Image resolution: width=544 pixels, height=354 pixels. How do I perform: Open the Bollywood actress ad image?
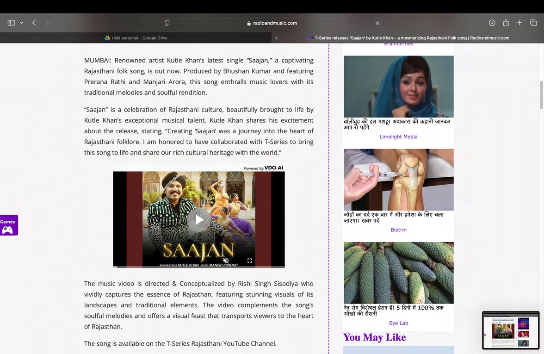point(399,87)
